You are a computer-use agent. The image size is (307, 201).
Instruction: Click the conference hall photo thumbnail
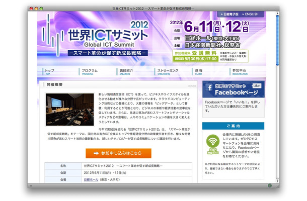69,110
